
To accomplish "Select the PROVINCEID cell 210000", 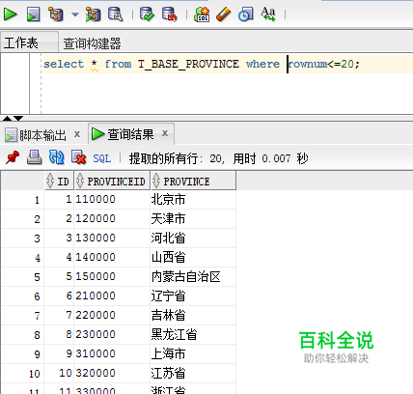I will (x=112, y=296).
